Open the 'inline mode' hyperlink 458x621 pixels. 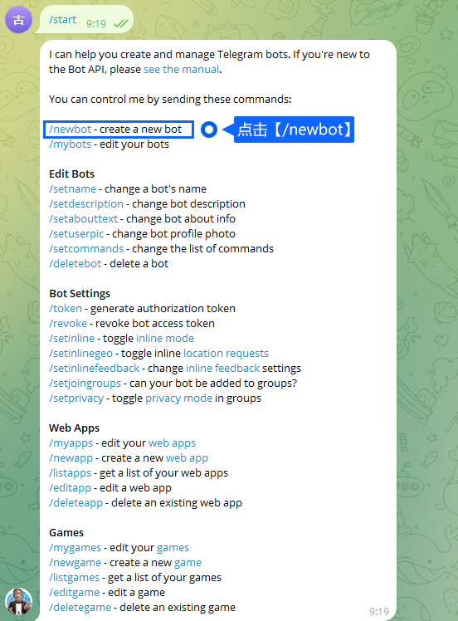click(x=165, y=338)
